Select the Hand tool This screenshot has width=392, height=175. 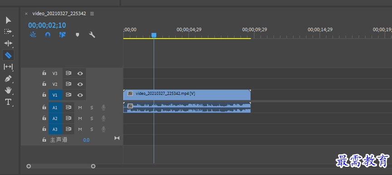8,90
